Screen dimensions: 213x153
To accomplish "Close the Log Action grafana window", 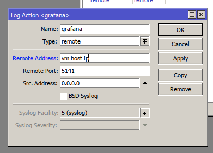I will coord(201,14).
